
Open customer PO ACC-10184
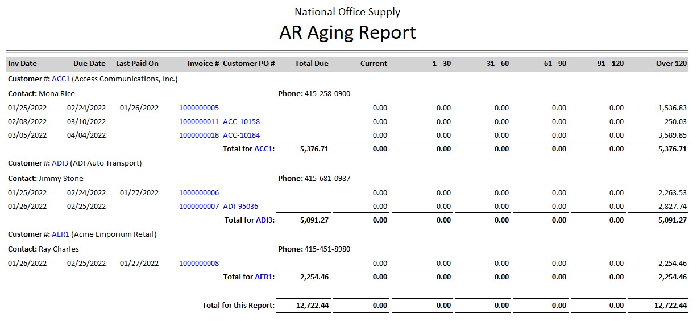(241, 135)
